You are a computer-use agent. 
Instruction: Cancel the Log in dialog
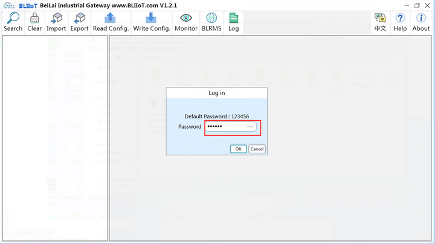[x=257, y=149]
